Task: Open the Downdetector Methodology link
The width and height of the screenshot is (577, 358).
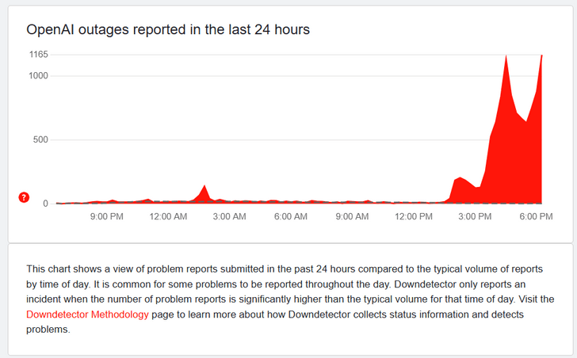Action: click(x=87, y=314)
